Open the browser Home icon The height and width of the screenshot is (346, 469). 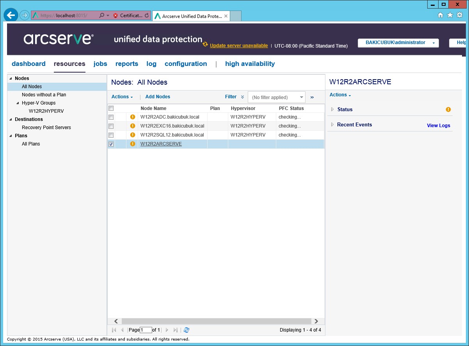point(441,15)
